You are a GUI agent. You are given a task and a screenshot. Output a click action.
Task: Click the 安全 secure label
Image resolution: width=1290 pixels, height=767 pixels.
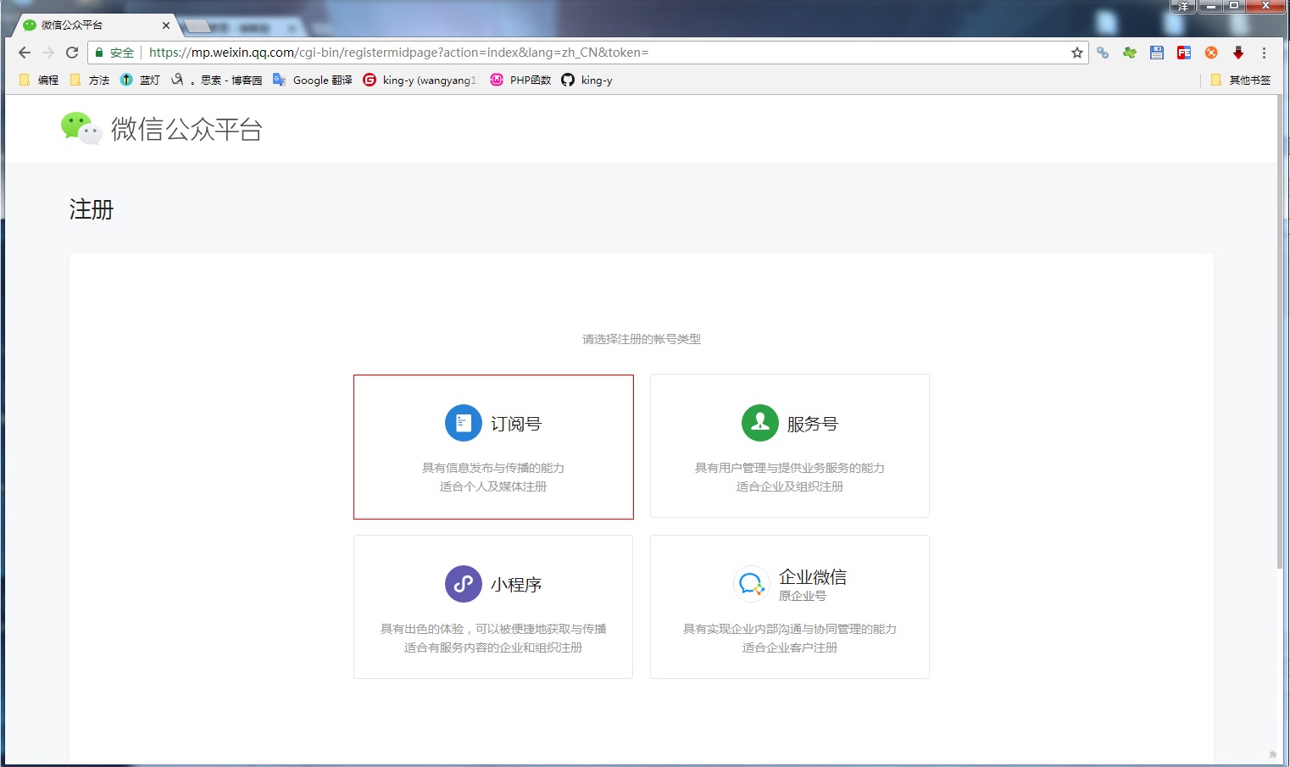[x=122, y=53]
